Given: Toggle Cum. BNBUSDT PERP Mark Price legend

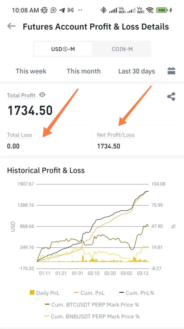Looking at the screenshot, I should [92, 316].
